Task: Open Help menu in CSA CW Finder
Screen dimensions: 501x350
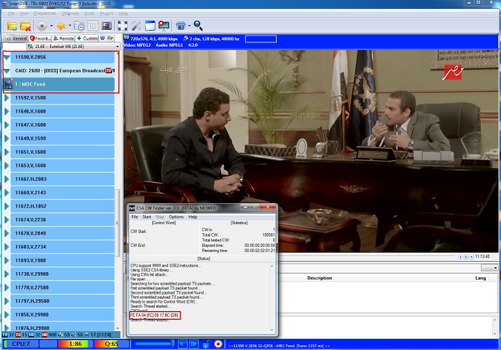Action: click(x=192, y=217)
